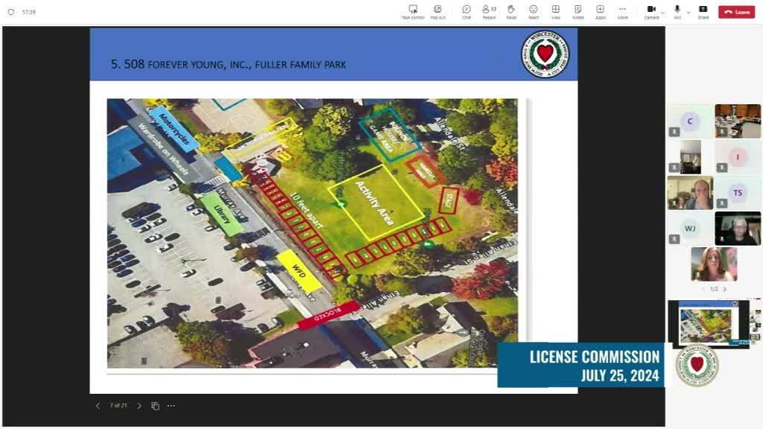Select participant tile with initial C
The width and height of the screenshot is (763, 429).
tap(690, 121)
